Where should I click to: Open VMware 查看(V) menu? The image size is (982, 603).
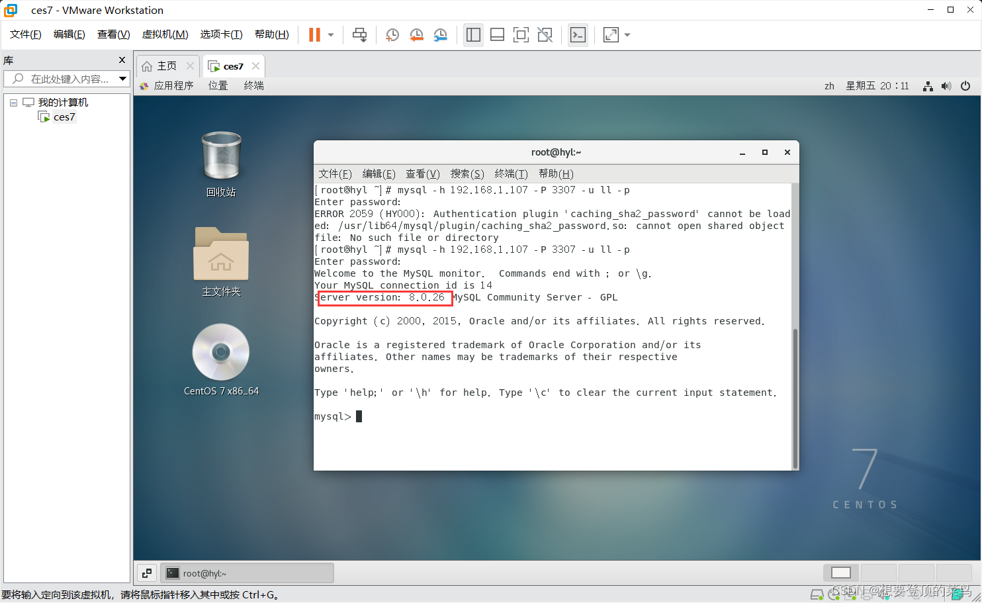tap(113, 34)
